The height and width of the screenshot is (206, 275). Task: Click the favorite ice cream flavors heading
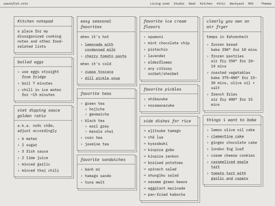(165, 24)
